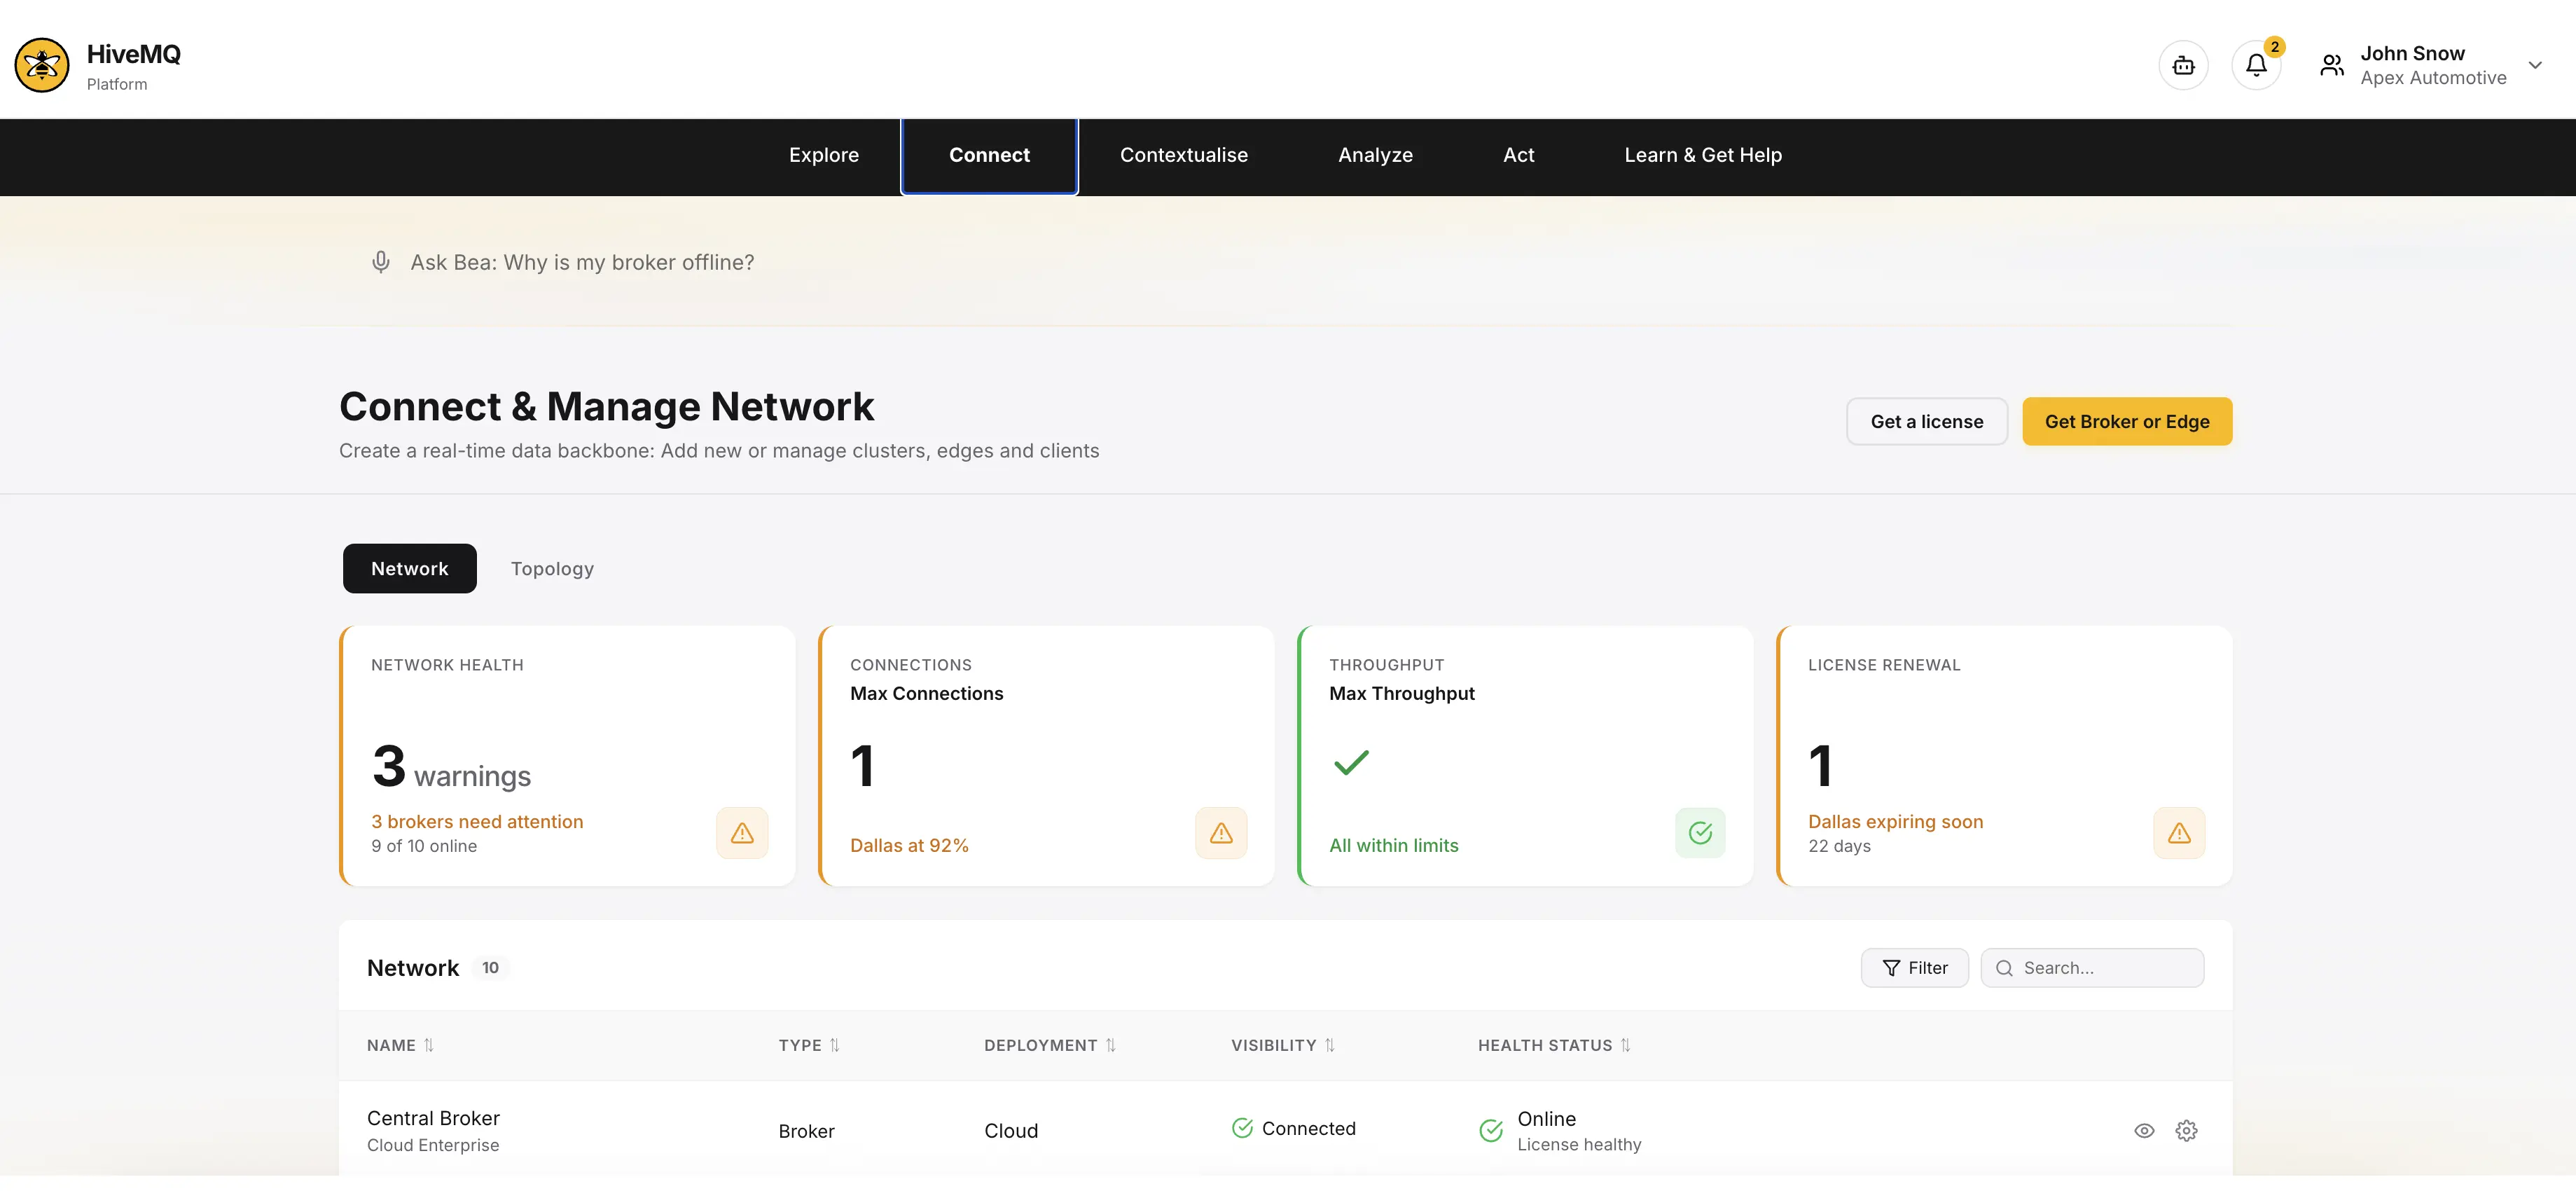Click the Get Broker or Edge button
The height and width of the screenshot is (1198, 2576).
pos(2126,421)
